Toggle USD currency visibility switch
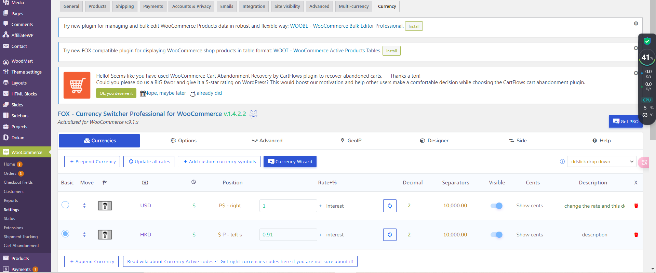 point(496,206)
